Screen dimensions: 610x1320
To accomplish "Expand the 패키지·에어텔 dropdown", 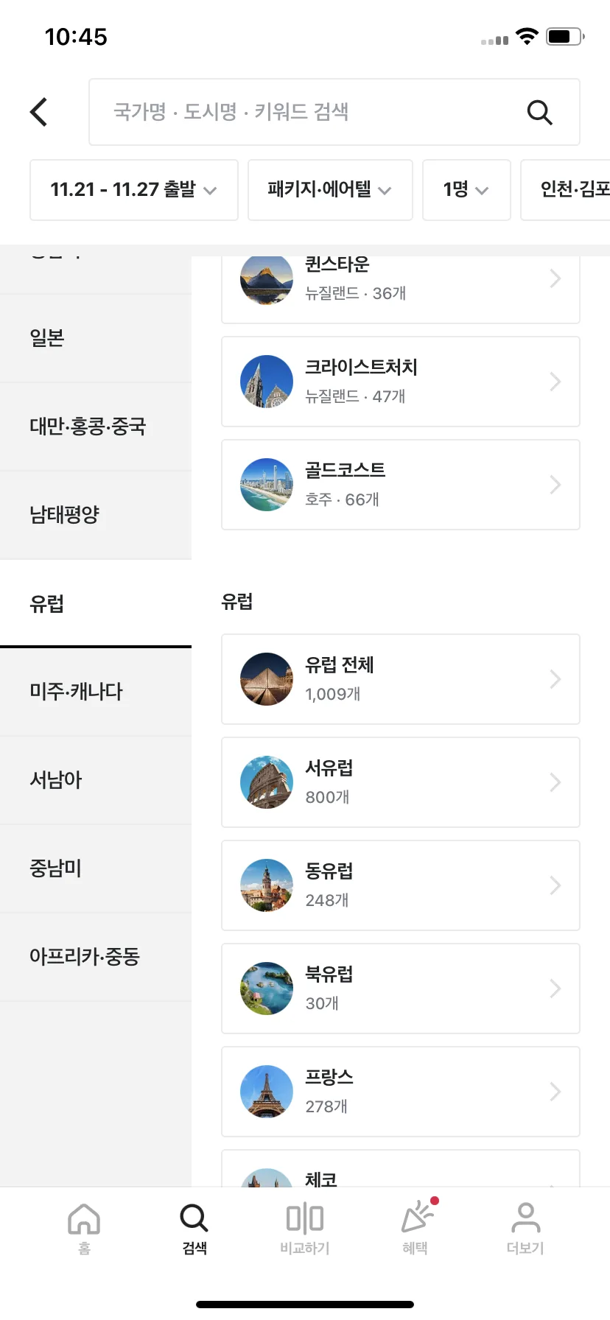I will 330,190.
